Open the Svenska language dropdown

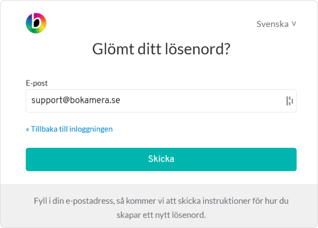pyautogui.click(x=276, y=24)
